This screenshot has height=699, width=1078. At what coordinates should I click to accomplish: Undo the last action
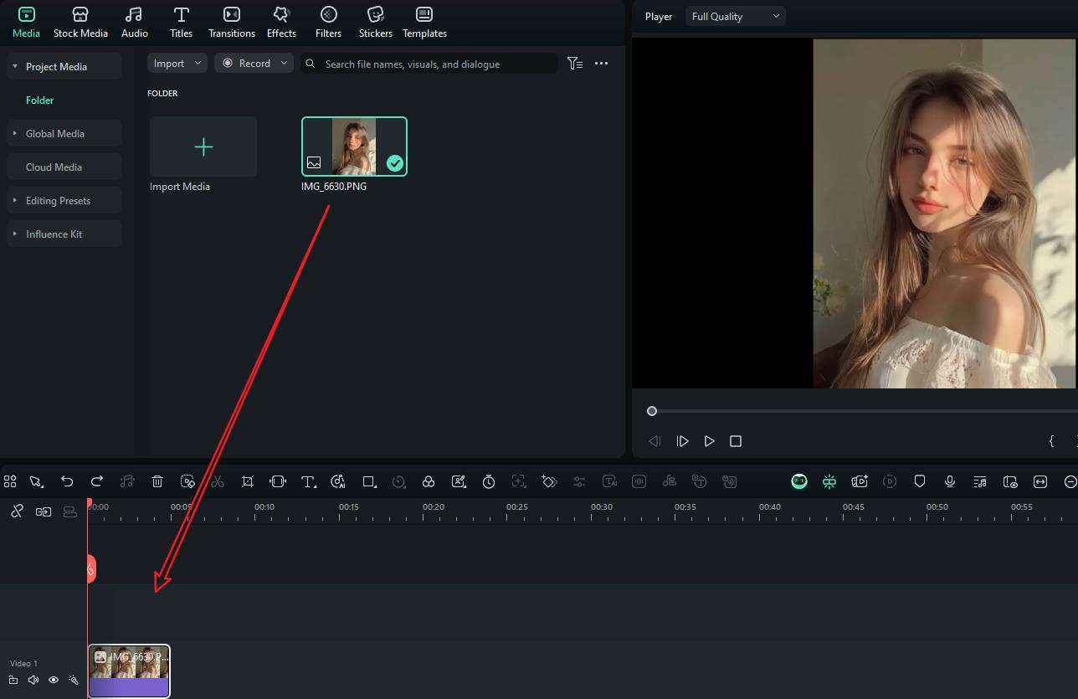click(67, 481)
